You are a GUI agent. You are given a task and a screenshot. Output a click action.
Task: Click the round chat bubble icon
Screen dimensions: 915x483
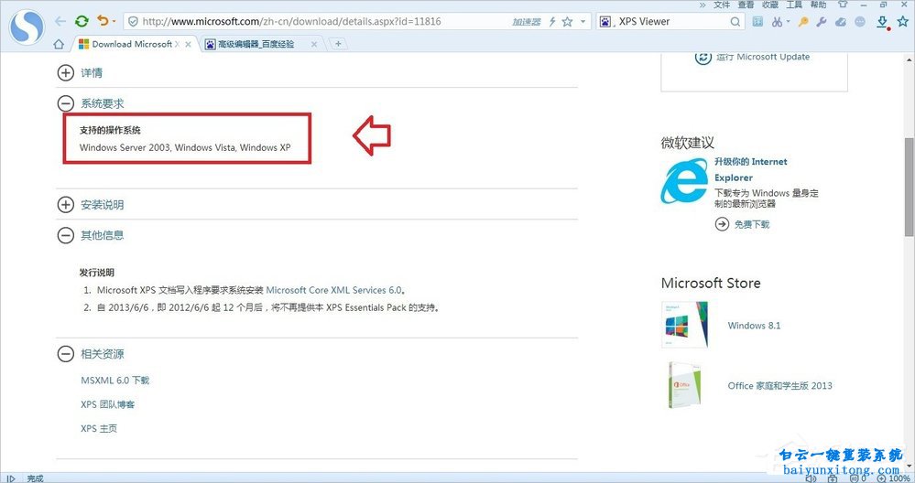[x=860, y=22]
